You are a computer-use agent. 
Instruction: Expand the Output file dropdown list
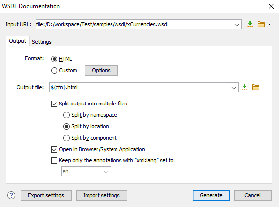click(x=234, y=88)
